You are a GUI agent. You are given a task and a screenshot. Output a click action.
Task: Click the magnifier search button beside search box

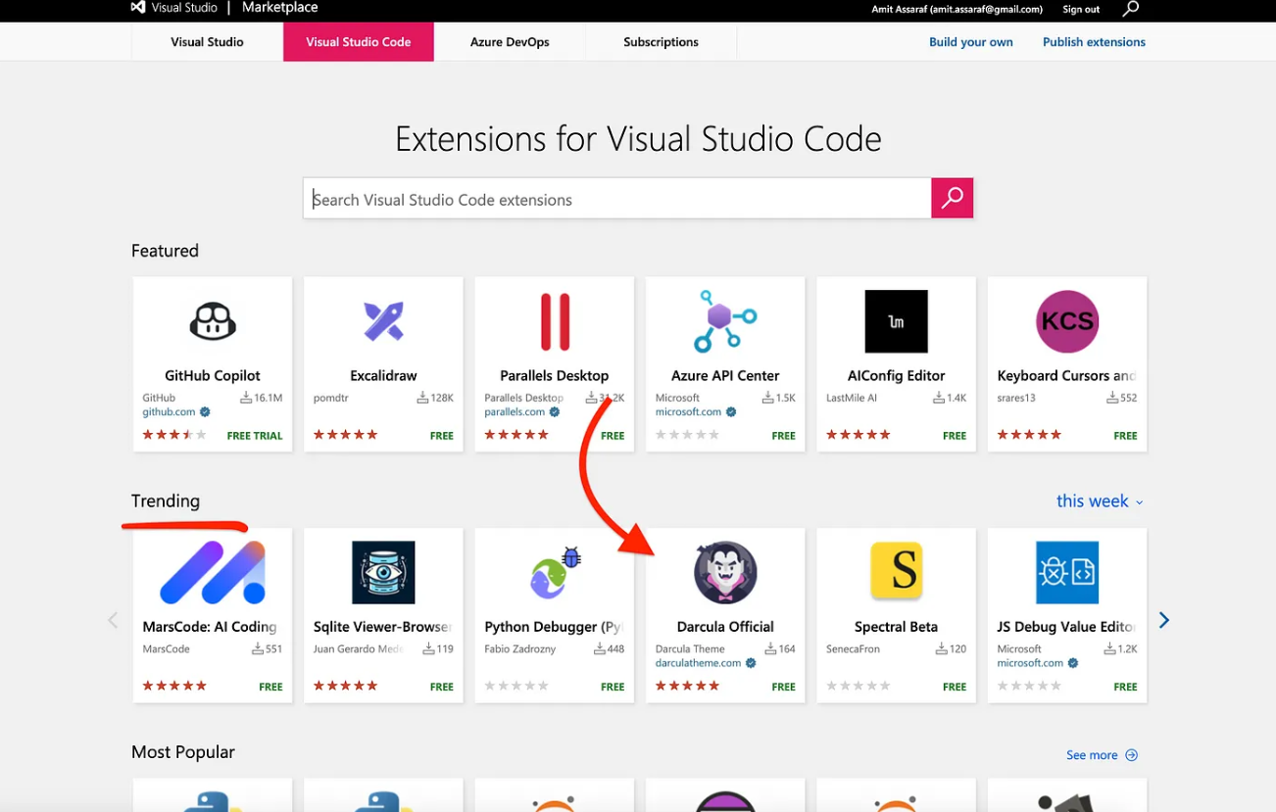point(952,198)
